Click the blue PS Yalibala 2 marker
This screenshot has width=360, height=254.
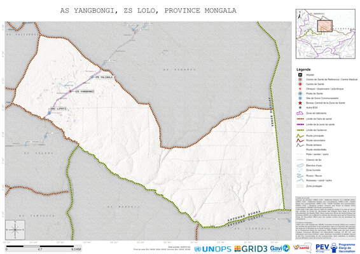click(92, 77)
